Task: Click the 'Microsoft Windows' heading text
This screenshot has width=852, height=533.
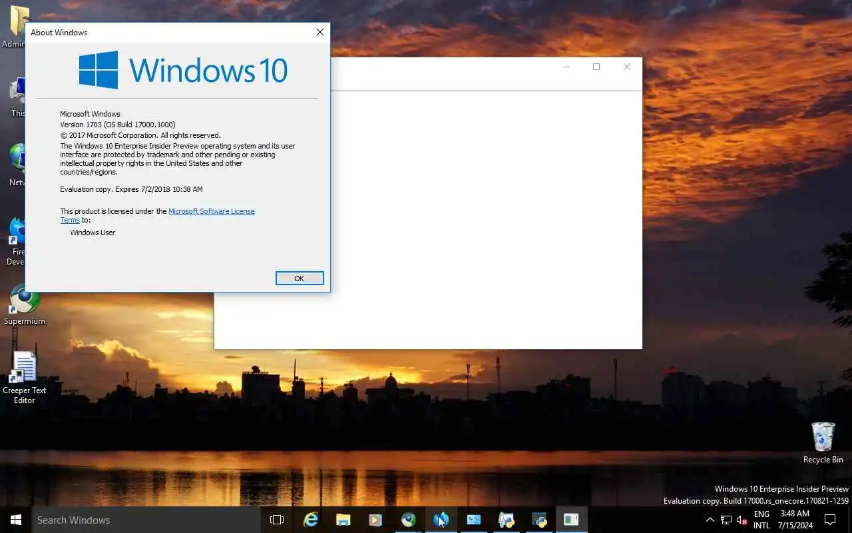Action: click(90, 114)
